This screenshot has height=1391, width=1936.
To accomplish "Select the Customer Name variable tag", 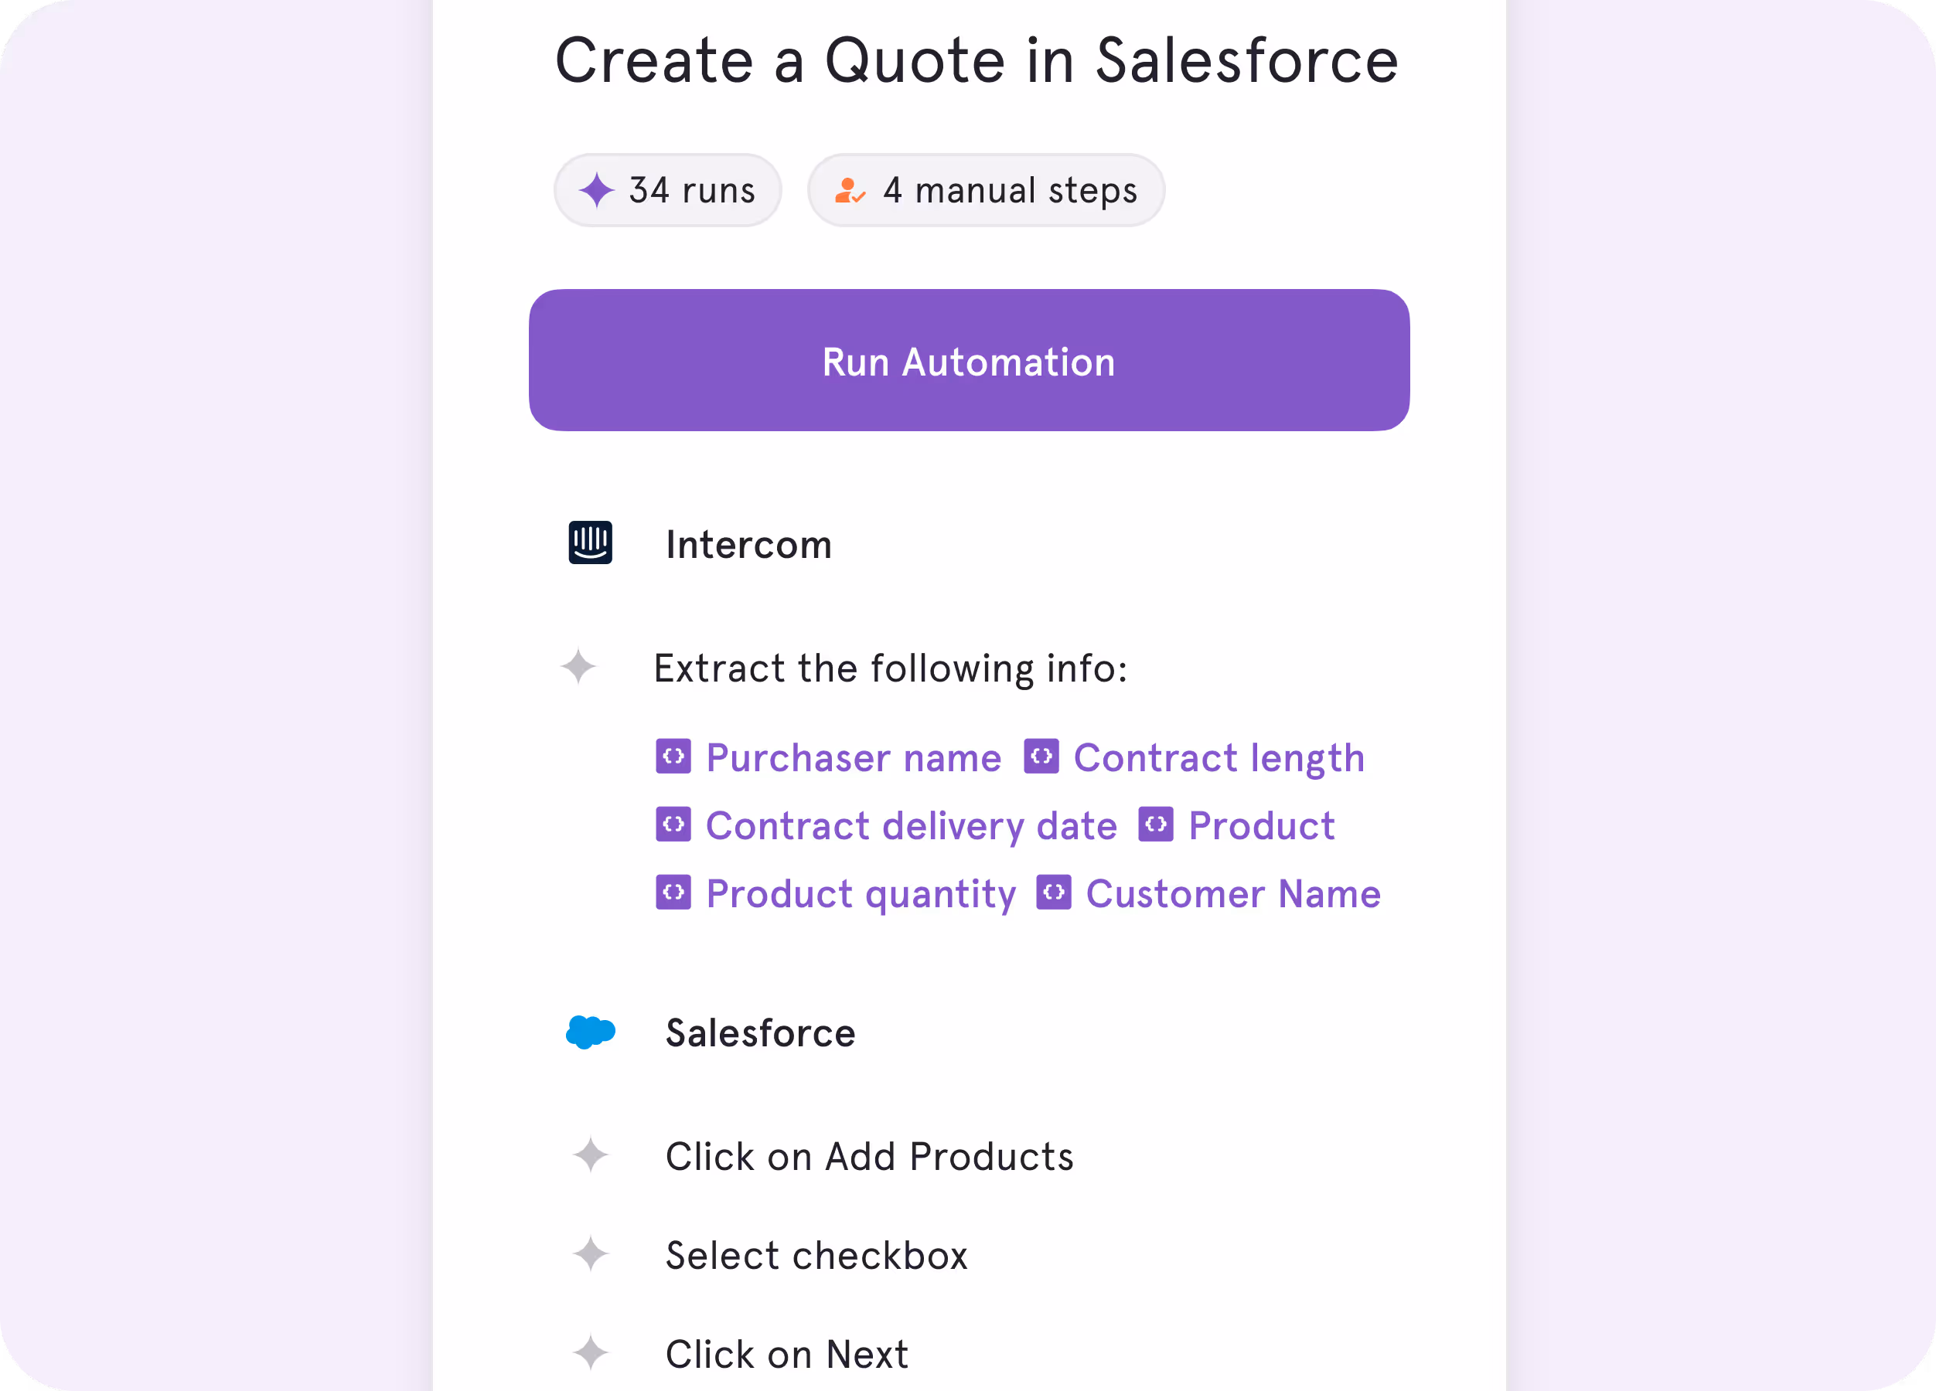I will click(x=1208, y=893).
